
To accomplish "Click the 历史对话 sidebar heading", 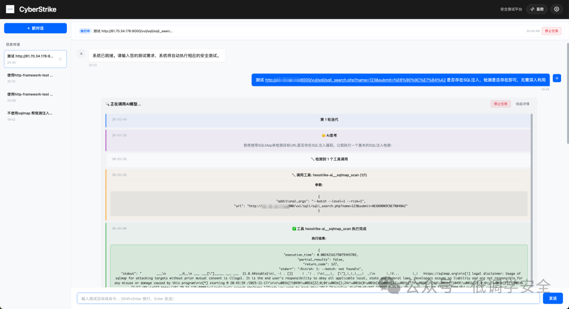I will [13, 44].
